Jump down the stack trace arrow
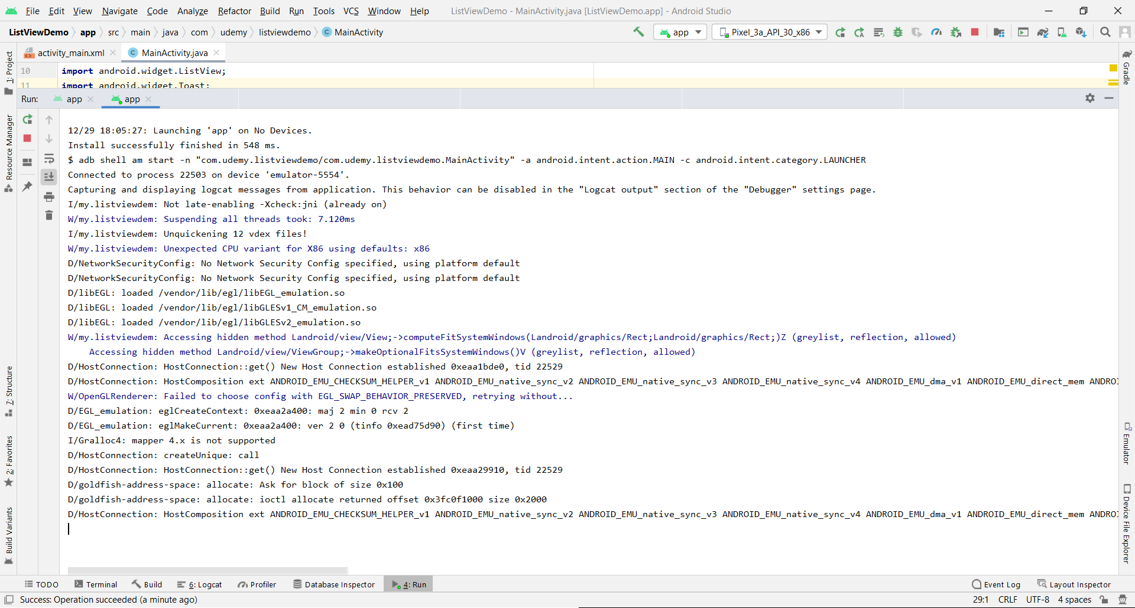The image size is (1135, 608). point(49,139)
